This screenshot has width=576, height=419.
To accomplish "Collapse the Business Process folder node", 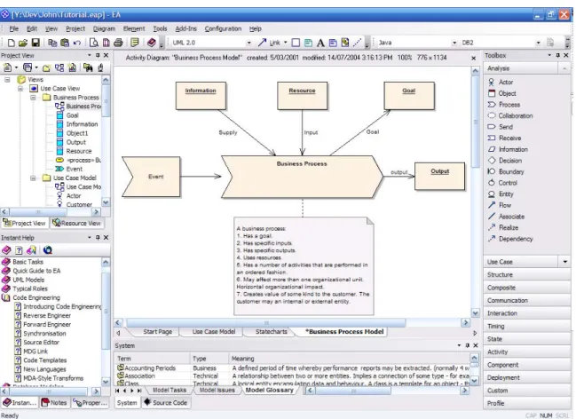I will (x=33, y=98).
